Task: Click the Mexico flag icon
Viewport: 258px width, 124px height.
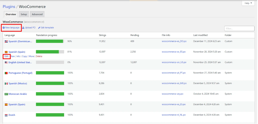Action: 6,84
